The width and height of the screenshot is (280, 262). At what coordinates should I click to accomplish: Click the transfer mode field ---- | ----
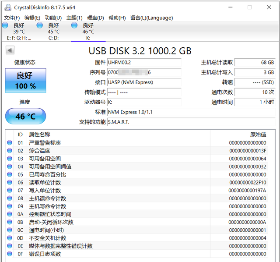144,92
